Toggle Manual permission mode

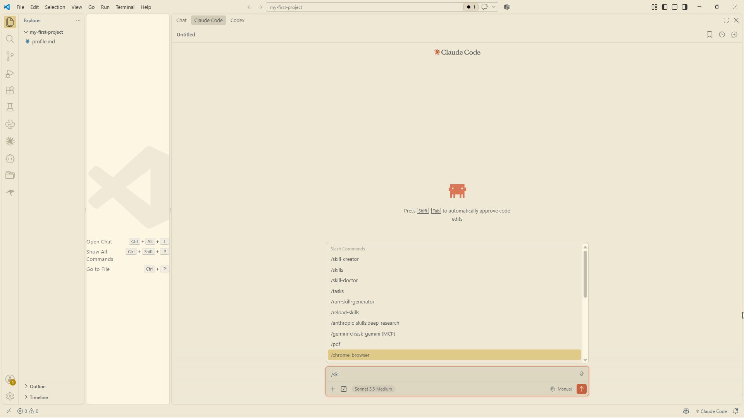click(x=561, y=389)
